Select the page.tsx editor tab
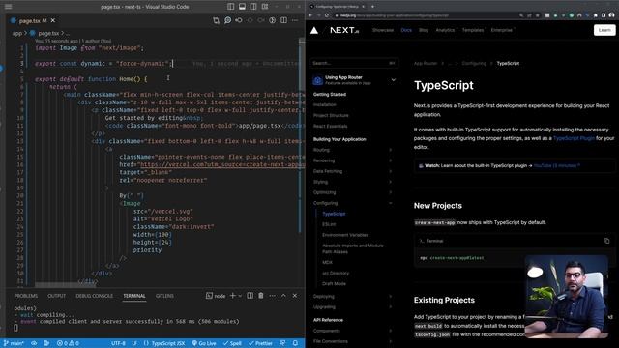Viewport: 619px width, 348px height. pos(34,20)
